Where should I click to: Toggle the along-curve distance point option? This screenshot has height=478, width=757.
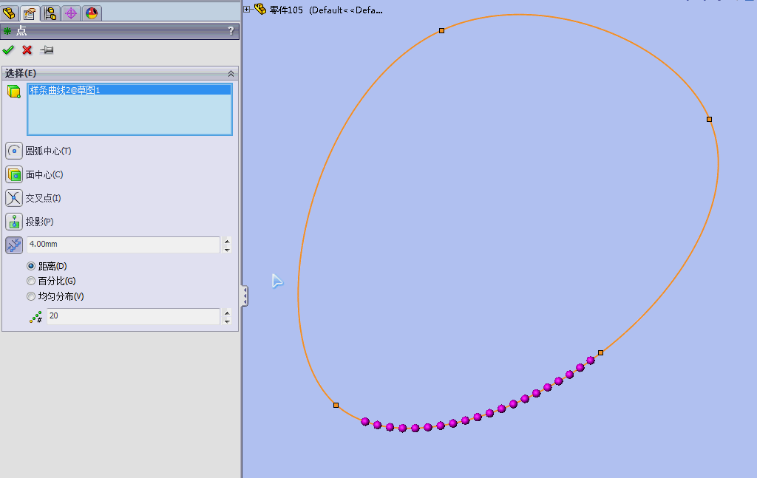point(14,245)
